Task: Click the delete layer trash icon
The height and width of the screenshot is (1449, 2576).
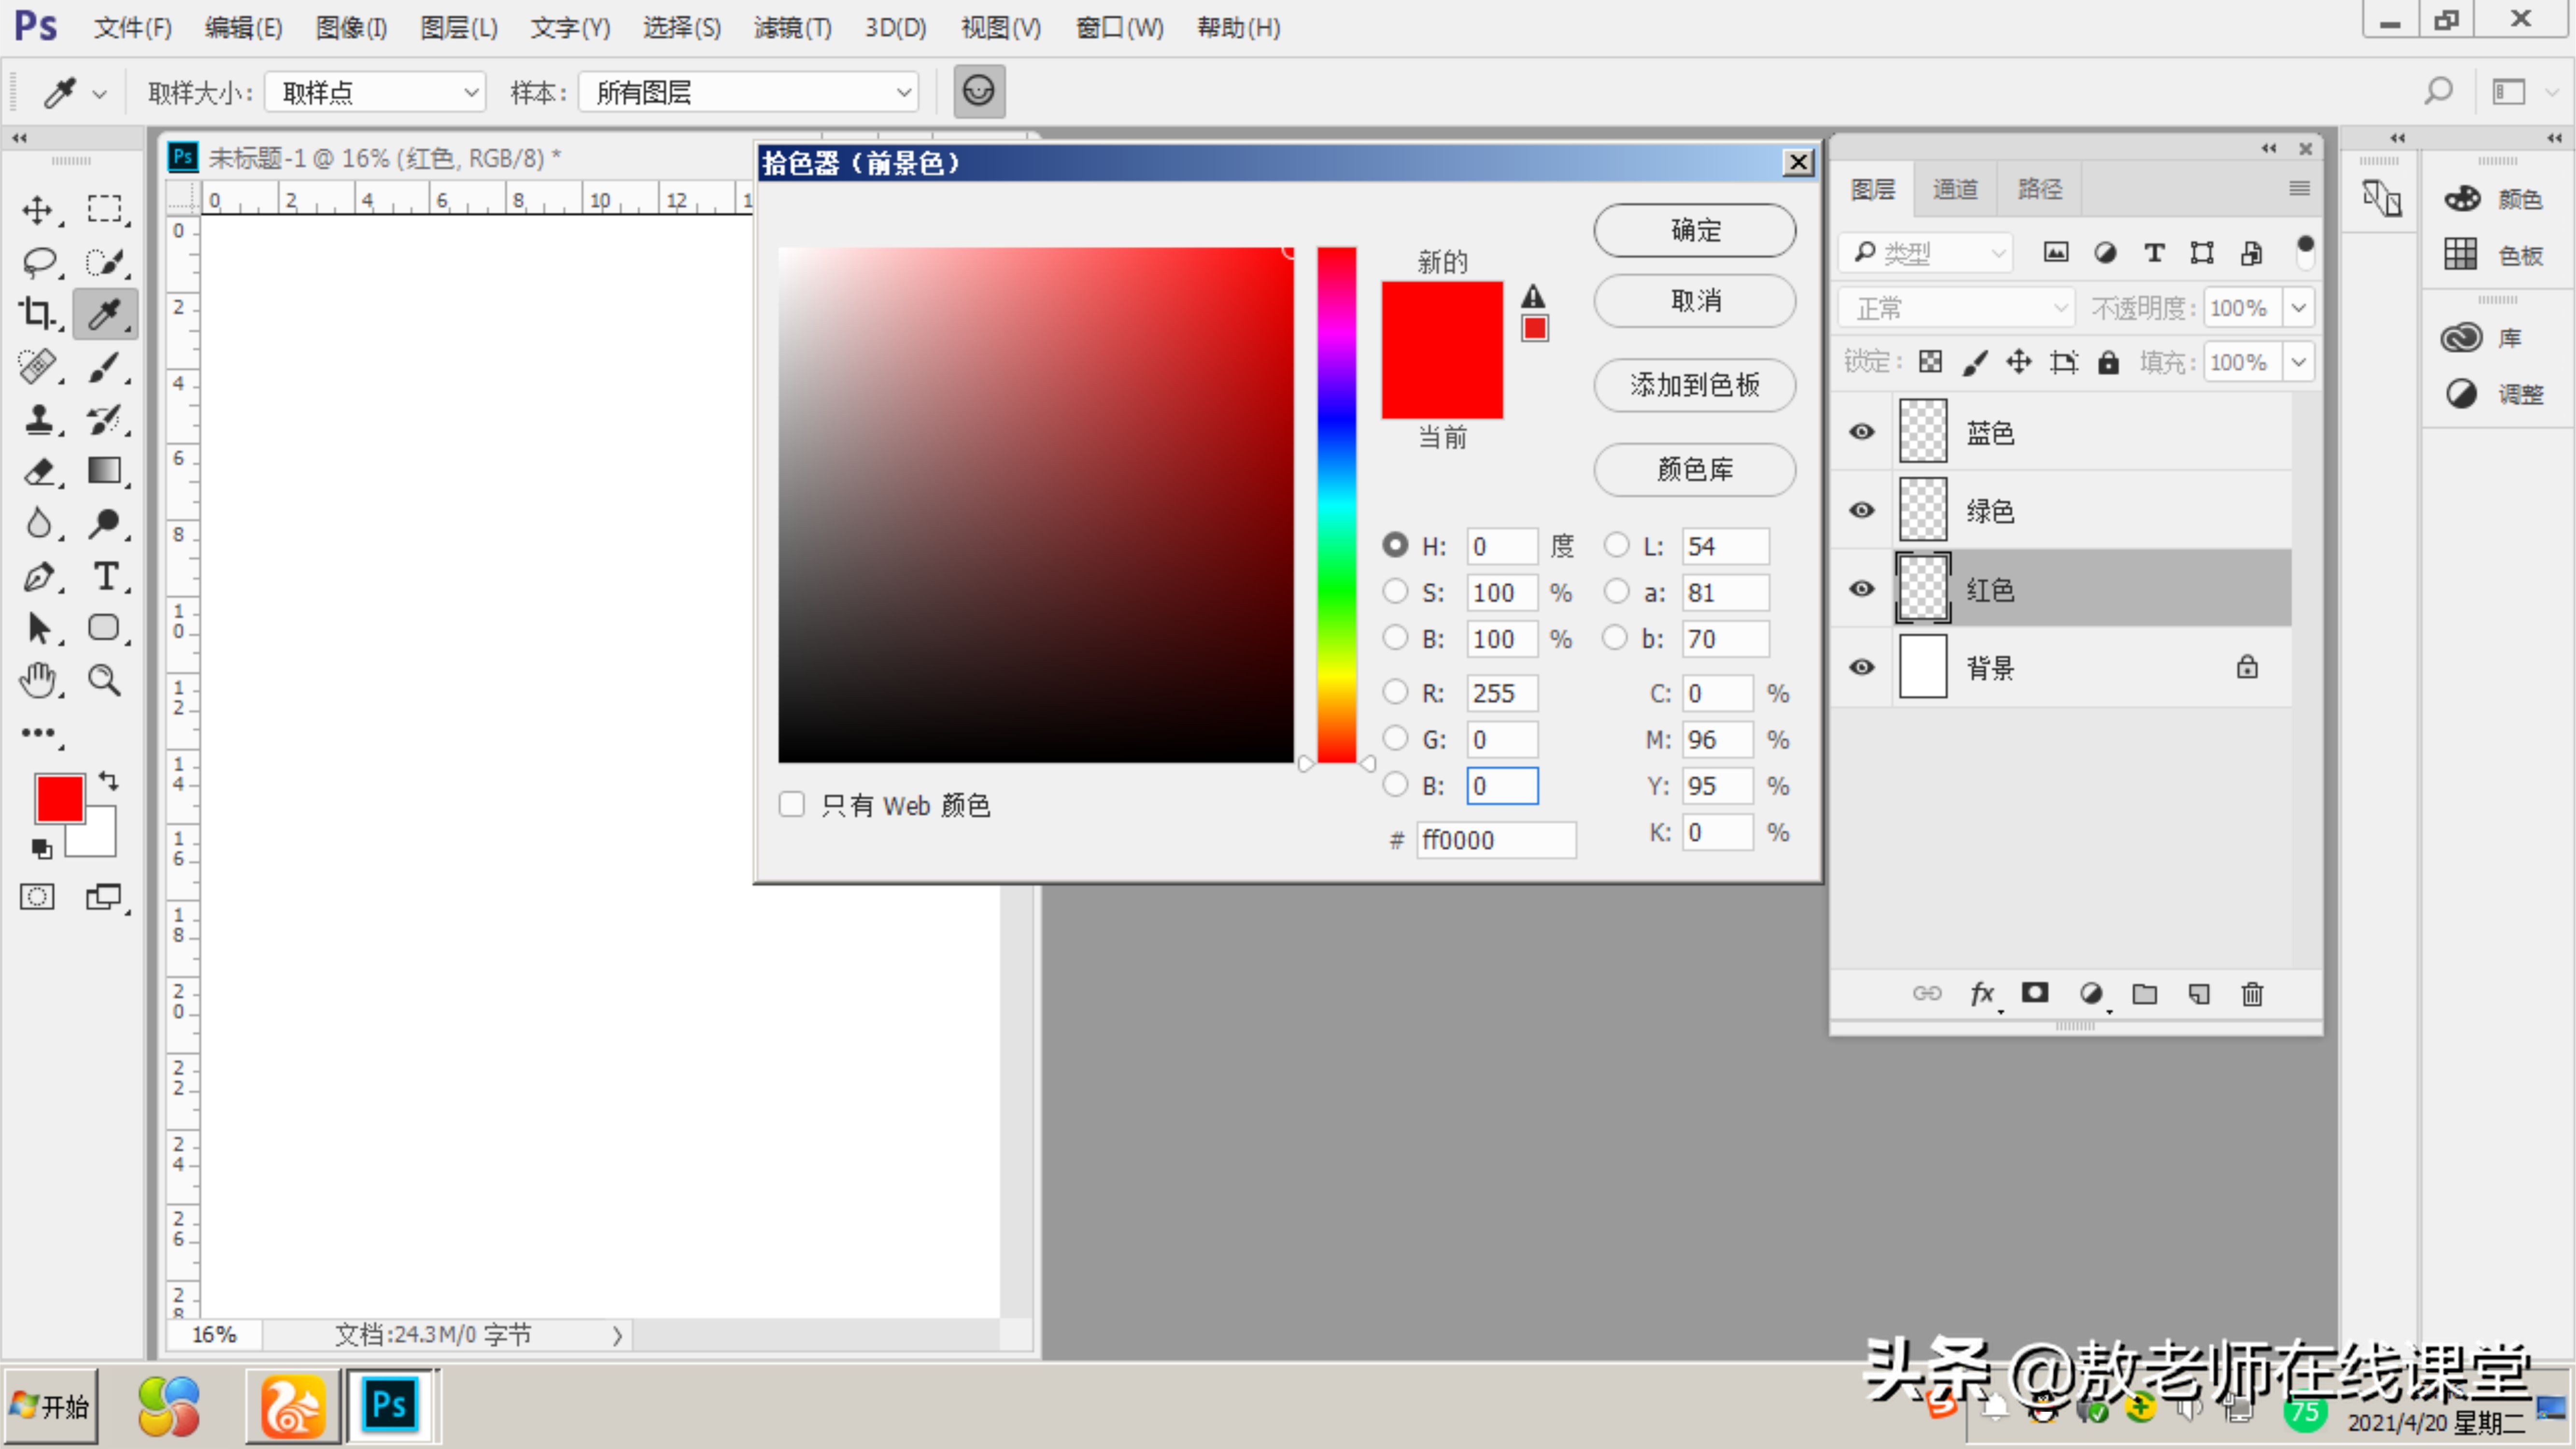Action: pos(2252,993)
